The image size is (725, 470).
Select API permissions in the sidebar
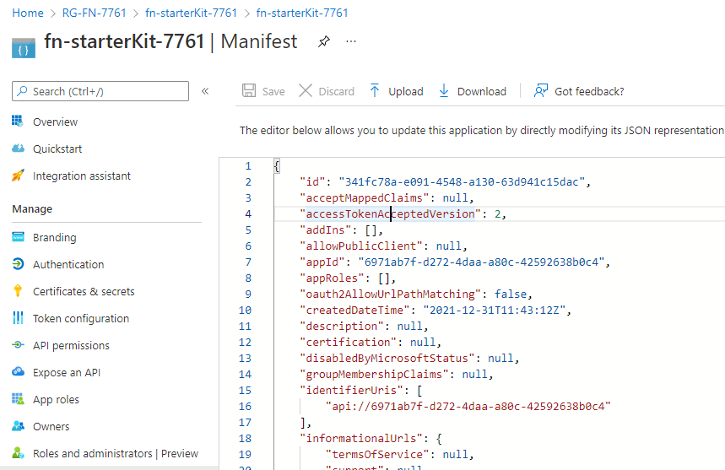71,345
